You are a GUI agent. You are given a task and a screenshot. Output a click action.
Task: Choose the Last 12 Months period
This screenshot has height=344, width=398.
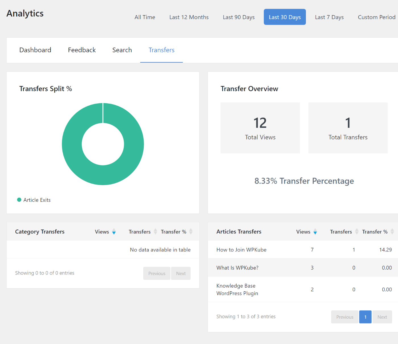point(189,17)
